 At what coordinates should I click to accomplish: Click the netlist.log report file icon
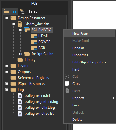(20, 108)
